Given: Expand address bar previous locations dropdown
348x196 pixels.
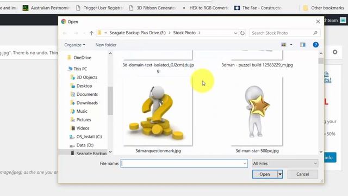Looking at the screenshot, I should (x=235, y=33).
